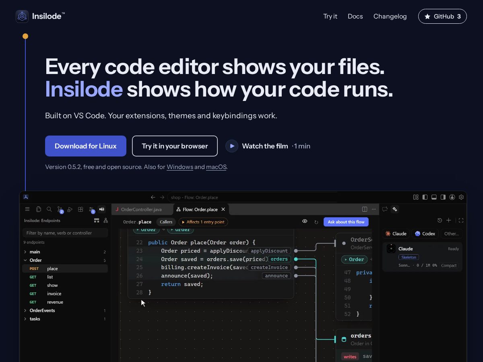The height and width of the screenshot is (362, 483).
Task: Open the Search magnifier icon in activity bar
Action: [x=49, y=209]
